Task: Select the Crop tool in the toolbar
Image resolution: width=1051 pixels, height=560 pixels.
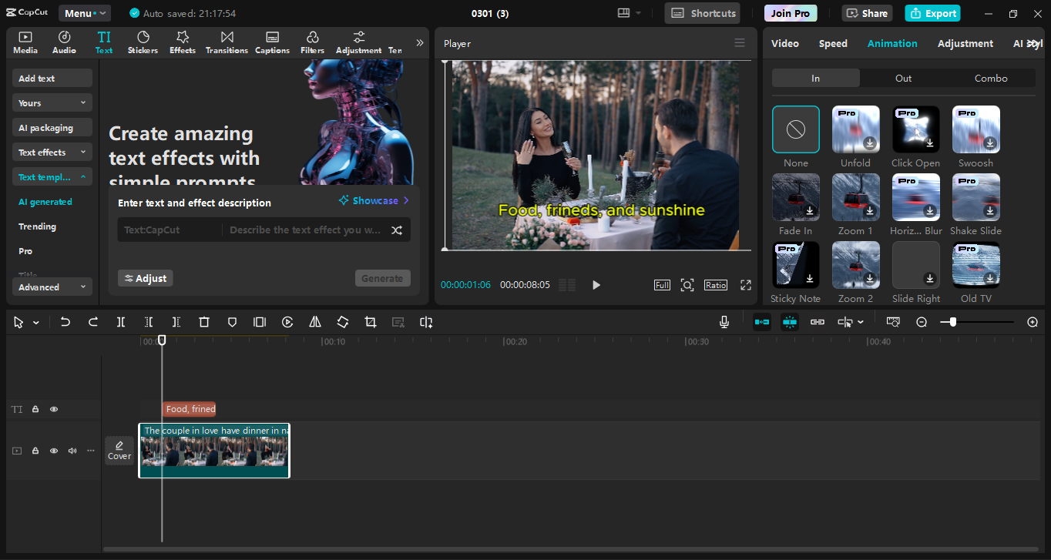Action: click(371, 322)
